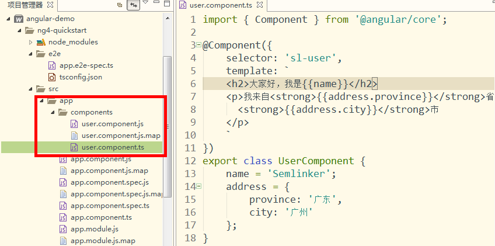Click the app.component.spec.ts file icon

(63, 206)
